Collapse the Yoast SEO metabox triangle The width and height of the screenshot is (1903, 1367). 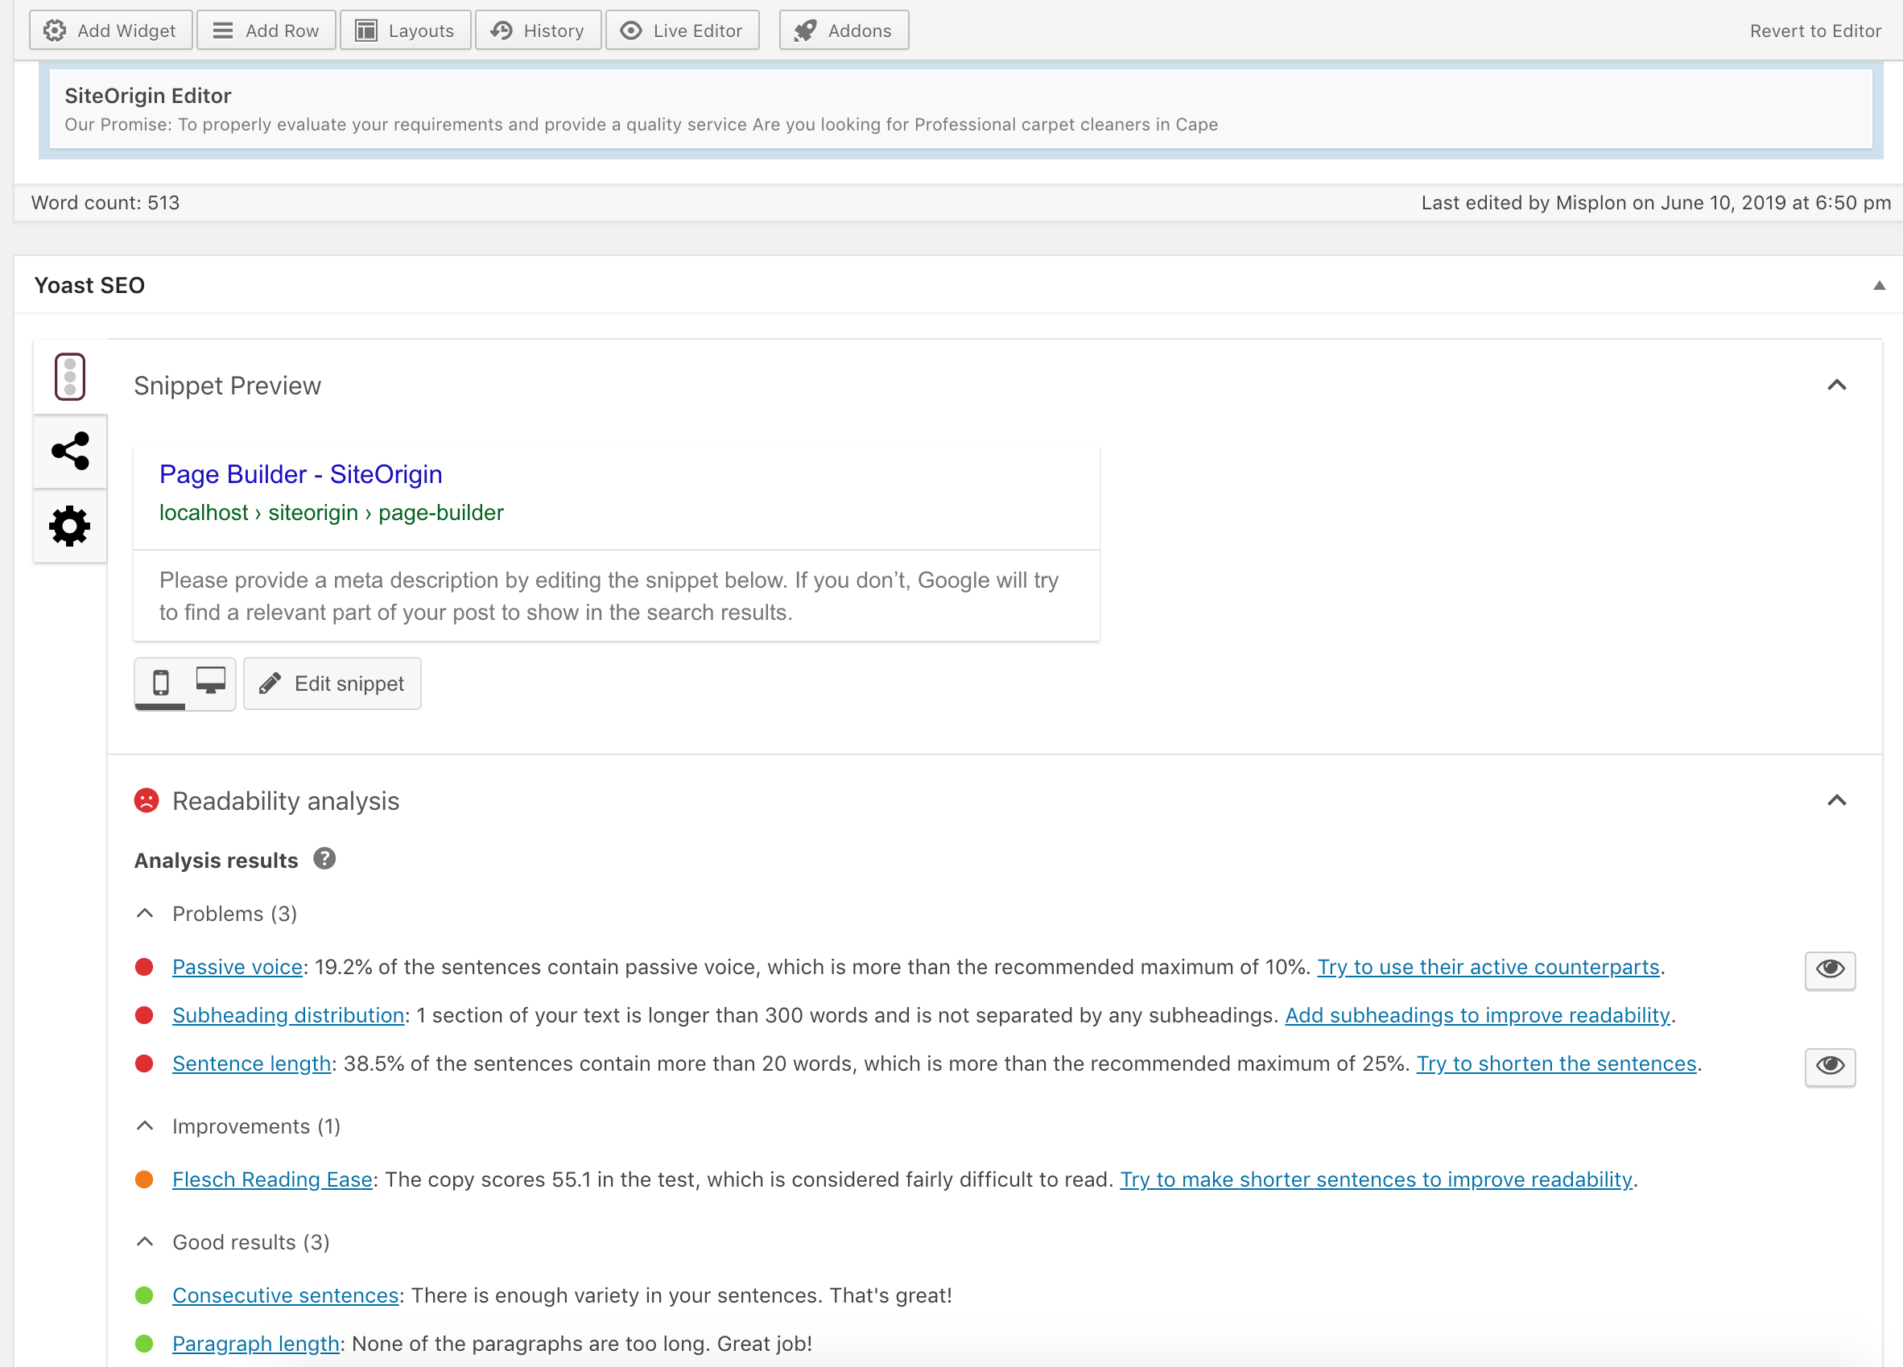click(x=1879, y=285)
